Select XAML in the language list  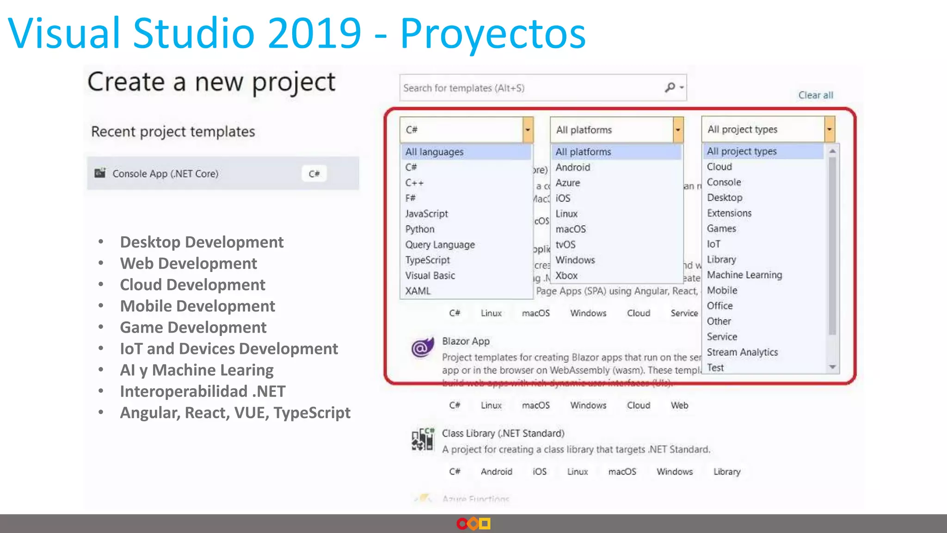point(466,291)
